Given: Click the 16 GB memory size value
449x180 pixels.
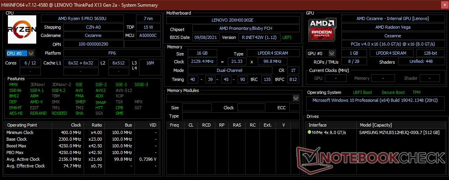Looking at the screenshot, I should pyautogui.click(x=202, y=53).
